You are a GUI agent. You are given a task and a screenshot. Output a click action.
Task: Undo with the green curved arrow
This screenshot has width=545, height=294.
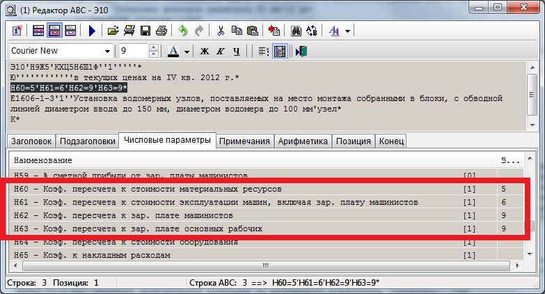182,31
